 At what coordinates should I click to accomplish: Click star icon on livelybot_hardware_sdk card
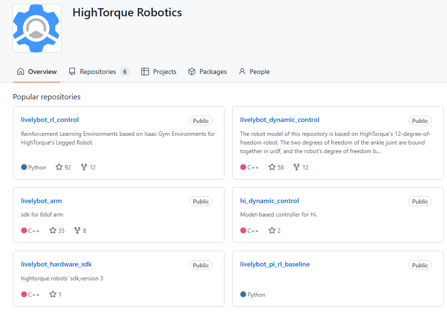tap(53, 294)
